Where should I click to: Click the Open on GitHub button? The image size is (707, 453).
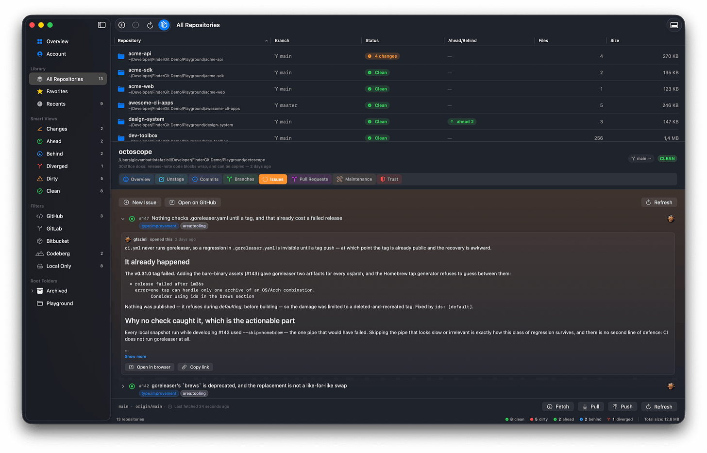pos(193,202)
